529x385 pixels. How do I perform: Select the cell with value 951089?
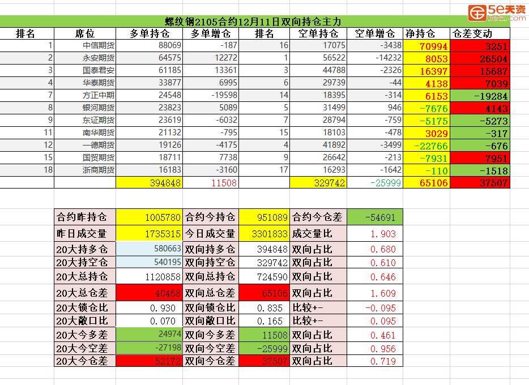pyautogui.click(x=264, y=217)
